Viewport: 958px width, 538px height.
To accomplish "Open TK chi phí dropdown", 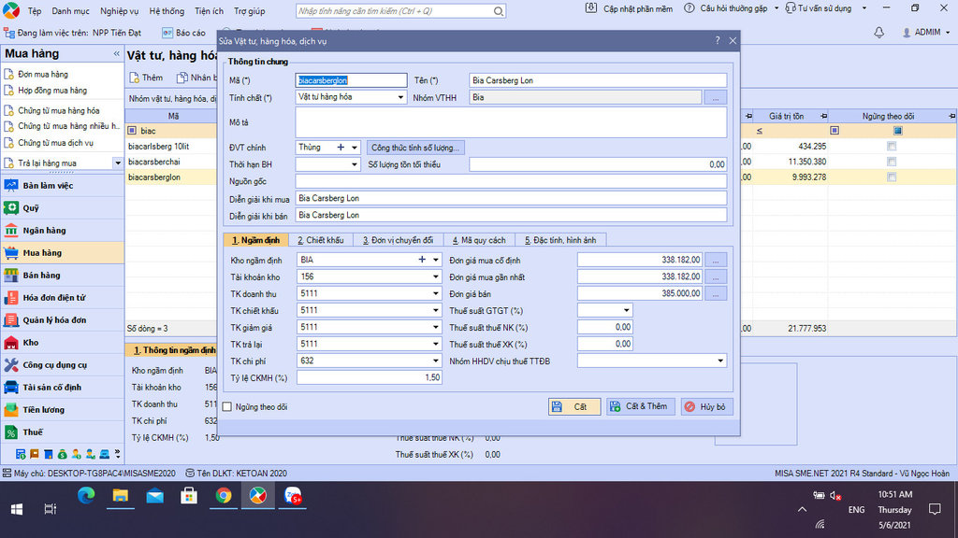I will [x=436, y=361].
